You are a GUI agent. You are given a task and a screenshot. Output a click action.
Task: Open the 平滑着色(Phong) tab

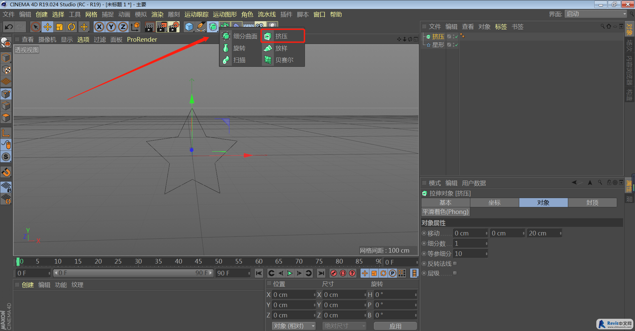(x=445, y=212)
